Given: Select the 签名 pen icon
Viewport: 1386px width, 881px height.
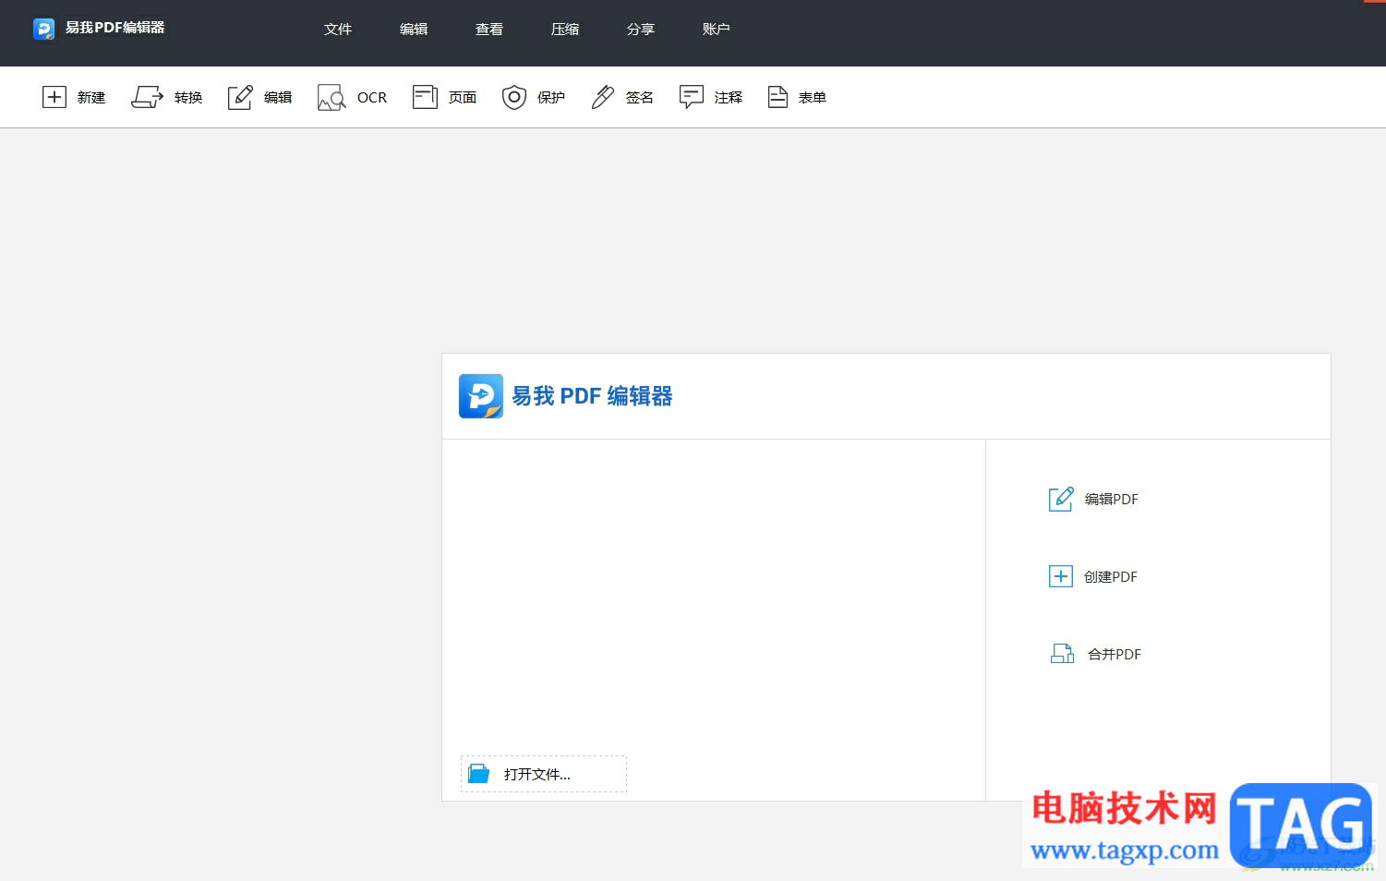Looking at the screenshot, I should click(603, 97).
